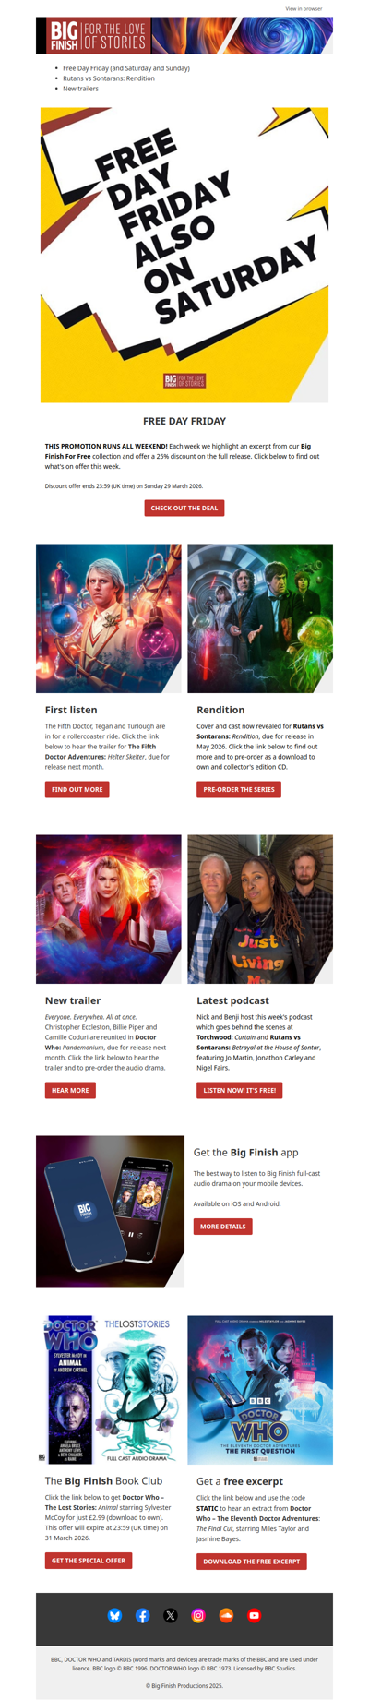The width and height of the screenshot is (369, 1700).
Task: Open the Free Day Friday banner image
Action: click(x=184, y=255)
